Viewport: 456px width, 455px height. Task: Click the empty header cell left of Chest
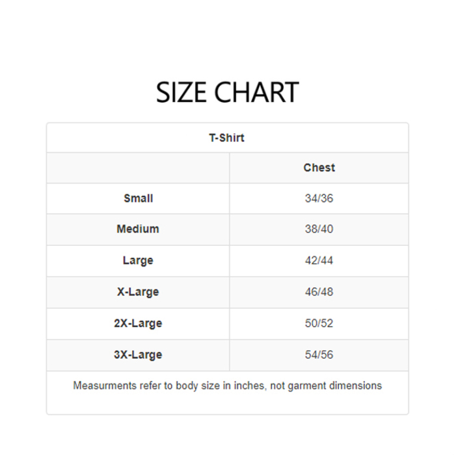pyautogui.click(x=138, y=168)
